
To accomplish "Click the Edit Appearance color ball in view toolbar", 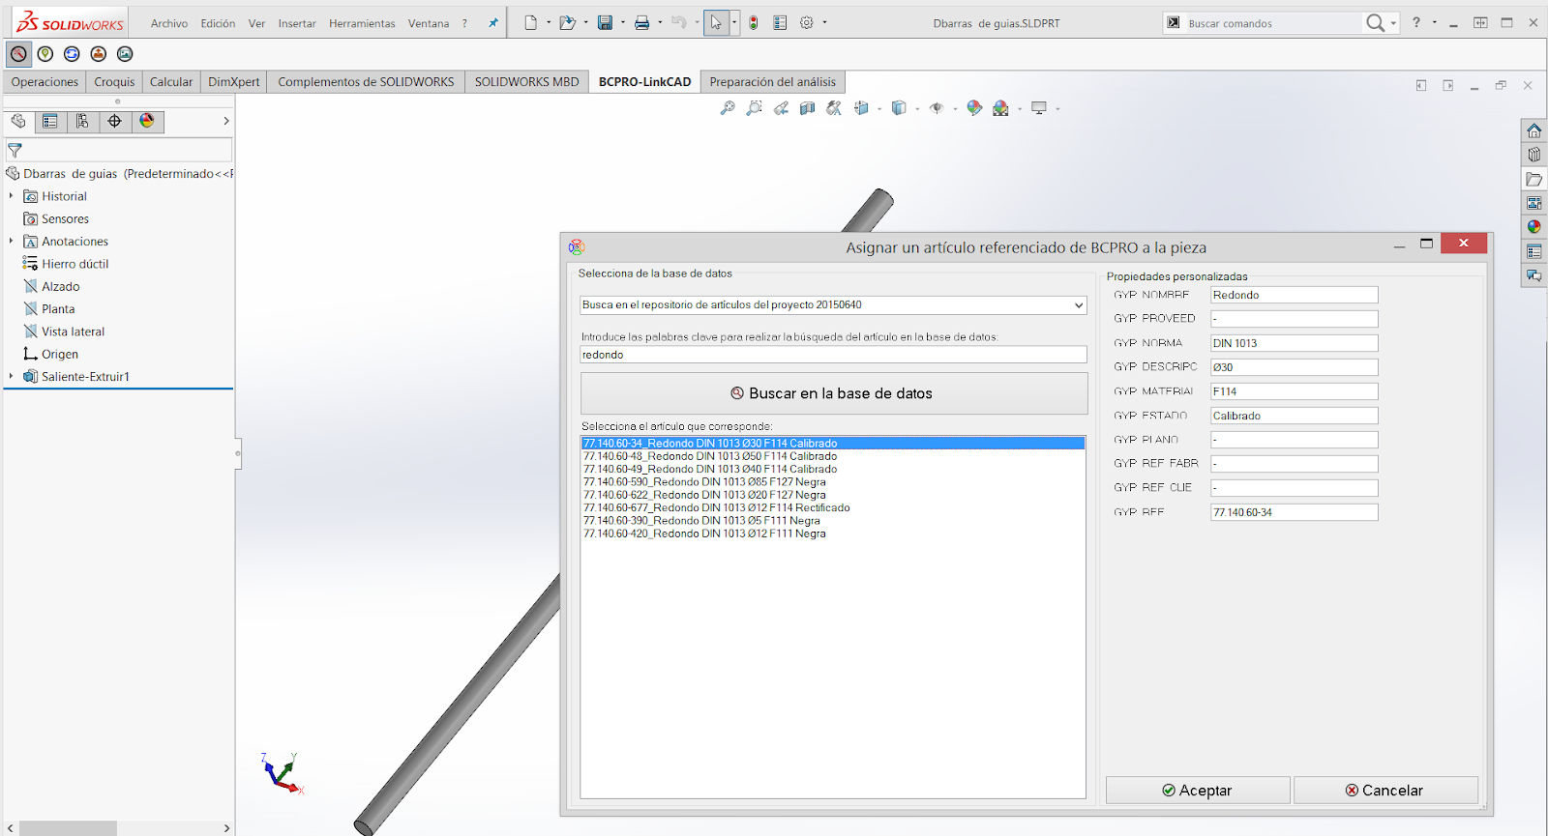I will pyautogui.click(x=974, y=108).
